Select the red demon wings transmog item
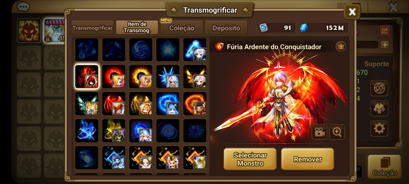The width and height of the screenshot is (409, 184). [114, 103]
